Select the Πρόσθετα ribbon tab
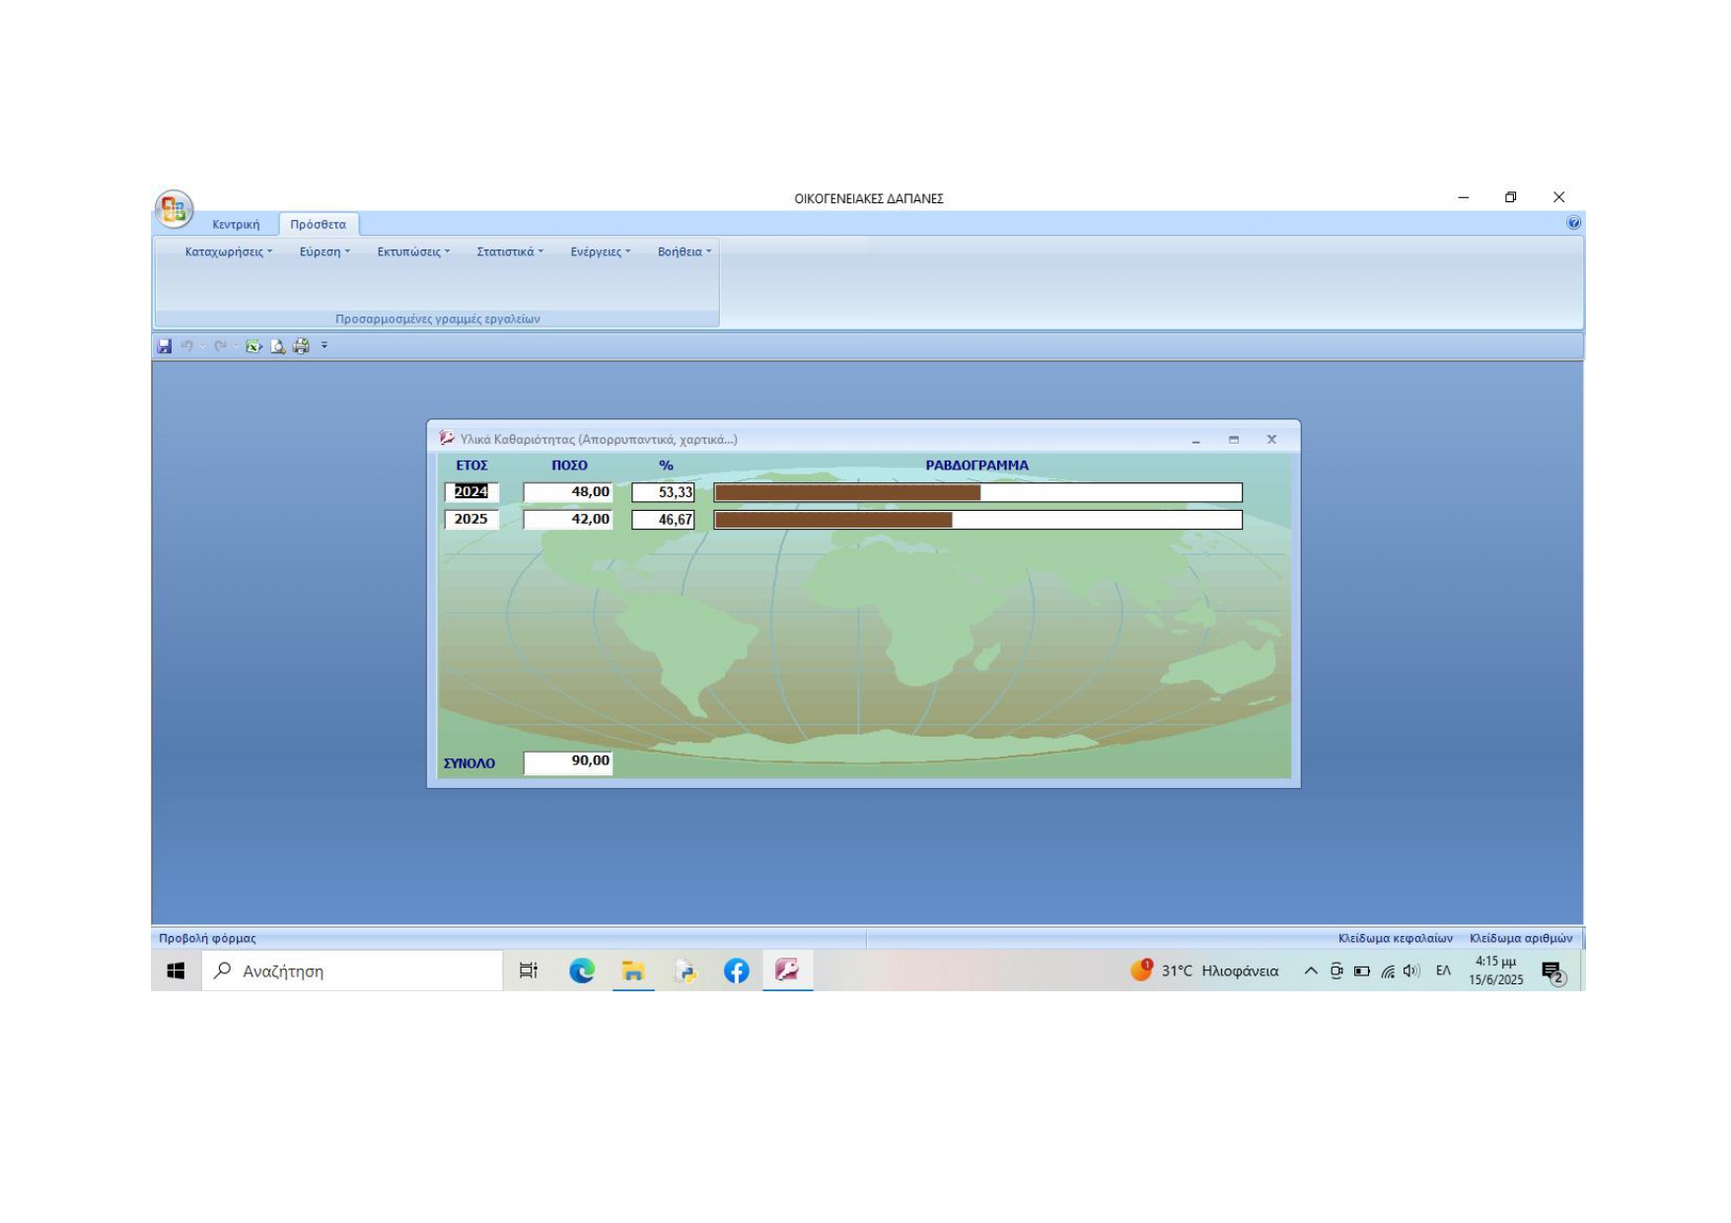The width and height of the screenshot is (1731, 1223). click(318, 225)
